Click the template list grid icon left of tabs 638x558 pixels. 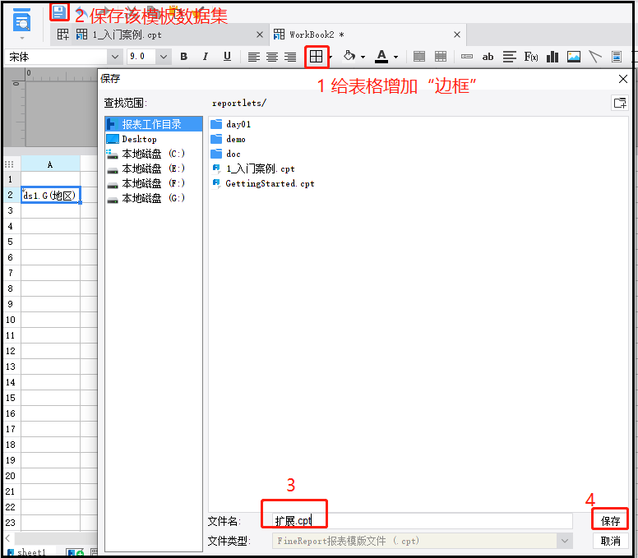(62, 35)
